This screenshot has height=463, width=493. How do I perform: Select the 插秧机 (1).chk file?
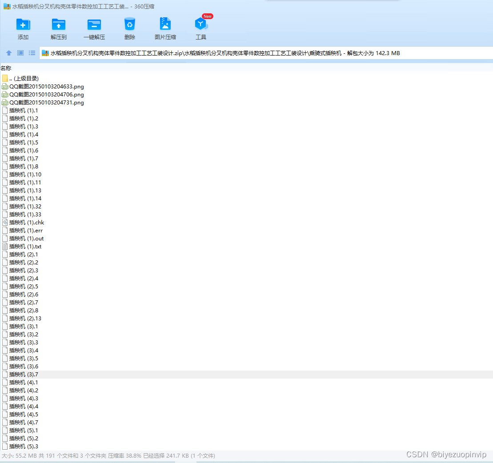point(23,223)
